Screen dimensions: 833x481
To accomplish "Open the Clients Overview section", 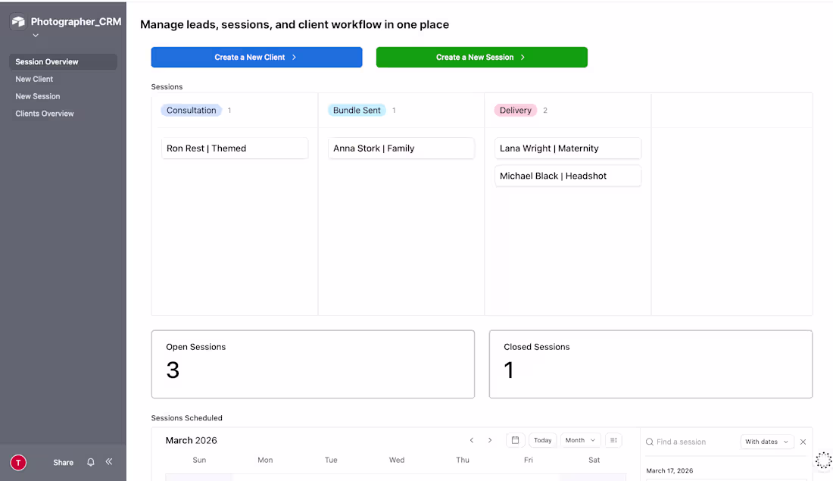I will [43, 113].
